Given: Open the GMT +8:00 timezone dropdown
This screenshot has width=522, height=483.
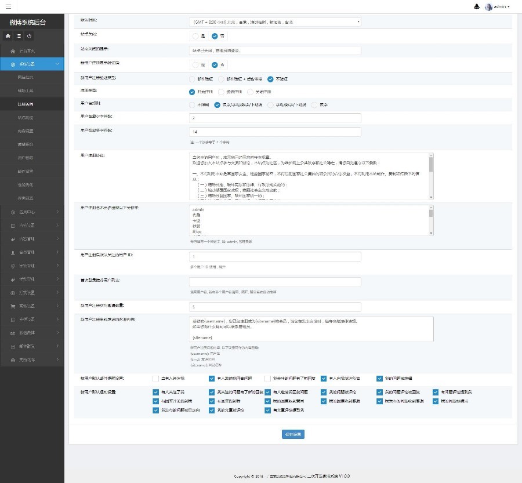Looking at the screenshot, I should [275, 22].
